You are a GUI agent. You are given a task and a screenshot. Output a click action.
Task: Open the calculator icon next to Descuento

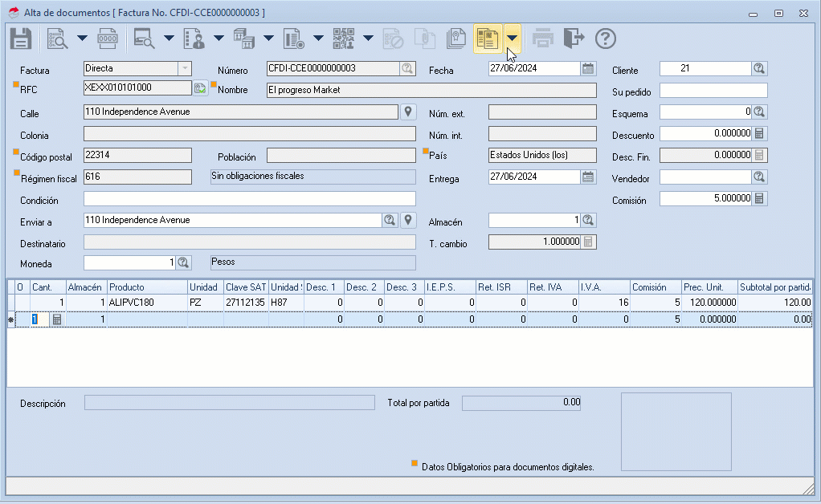(x=759, y=133)
